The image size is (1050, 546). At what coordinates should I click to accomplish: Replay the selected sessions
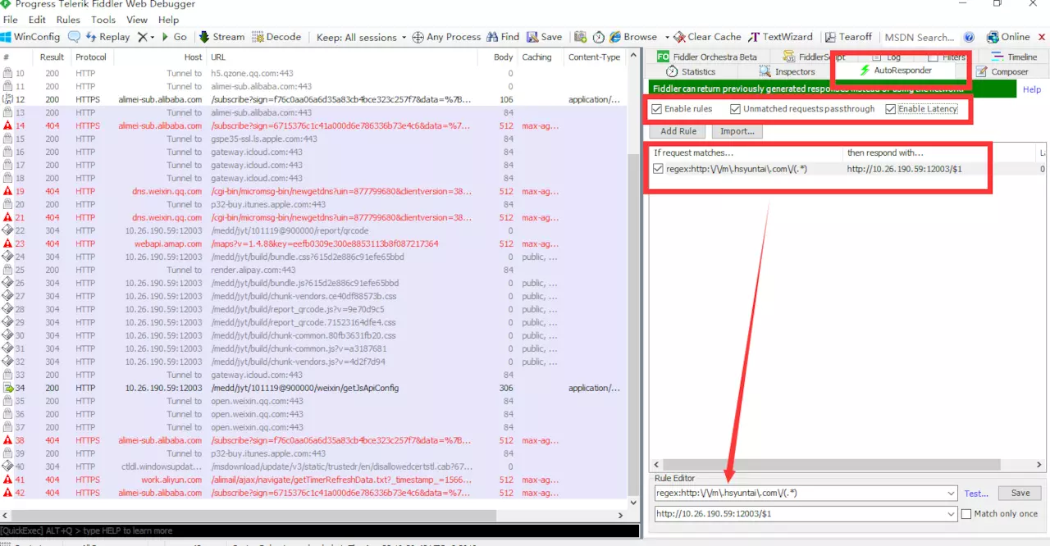coord(107,37)
